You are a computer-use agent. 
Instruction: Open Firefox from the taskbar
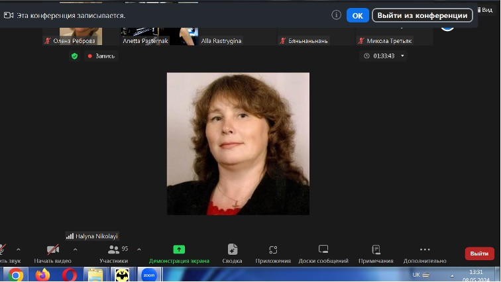pyautogui.click(x=42, y=275)
